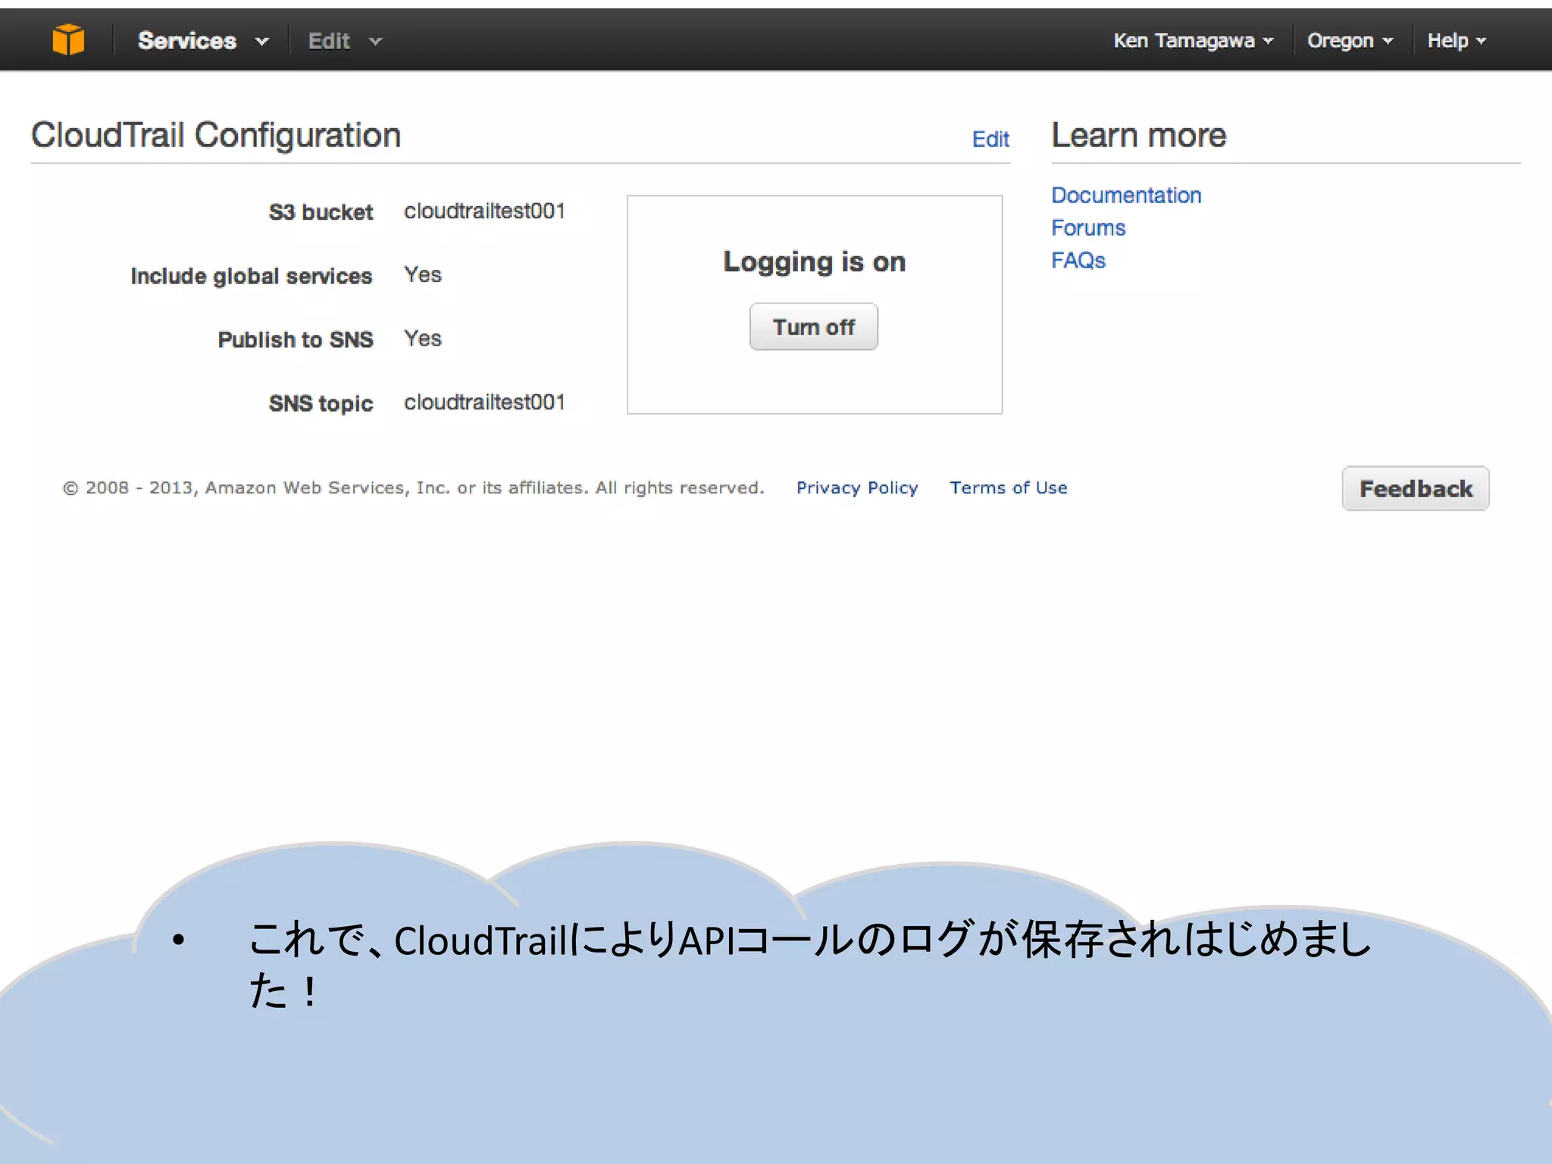Open the Terms of Use link

[x=1009, y=488]
